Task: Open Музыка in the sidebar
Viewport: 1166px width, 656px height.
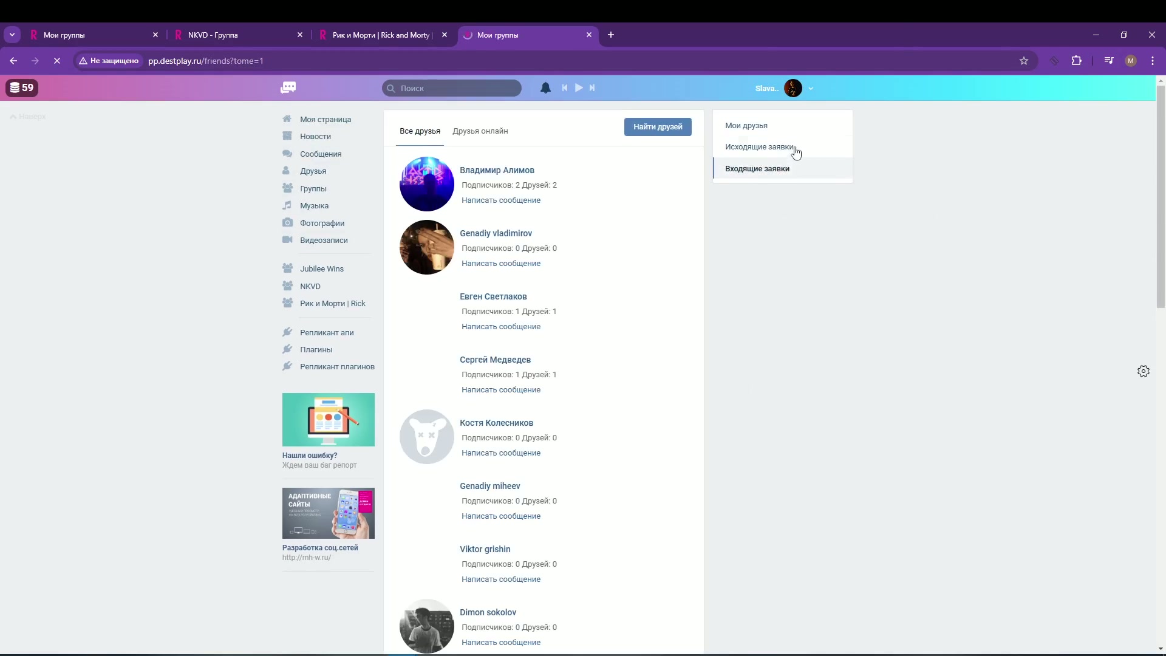Action: (x=314, y=206)
